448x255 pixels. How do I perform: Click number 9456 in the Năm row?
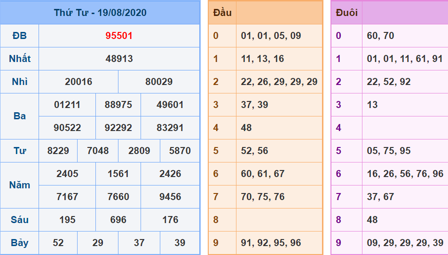click(x=170, y=197)
